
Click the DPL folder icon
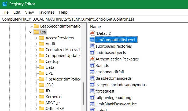(42, 73)
